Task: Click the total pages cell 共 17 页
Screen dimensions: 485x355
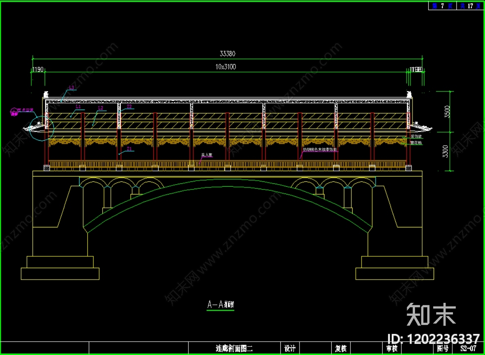Action: (x=470, y=6)
